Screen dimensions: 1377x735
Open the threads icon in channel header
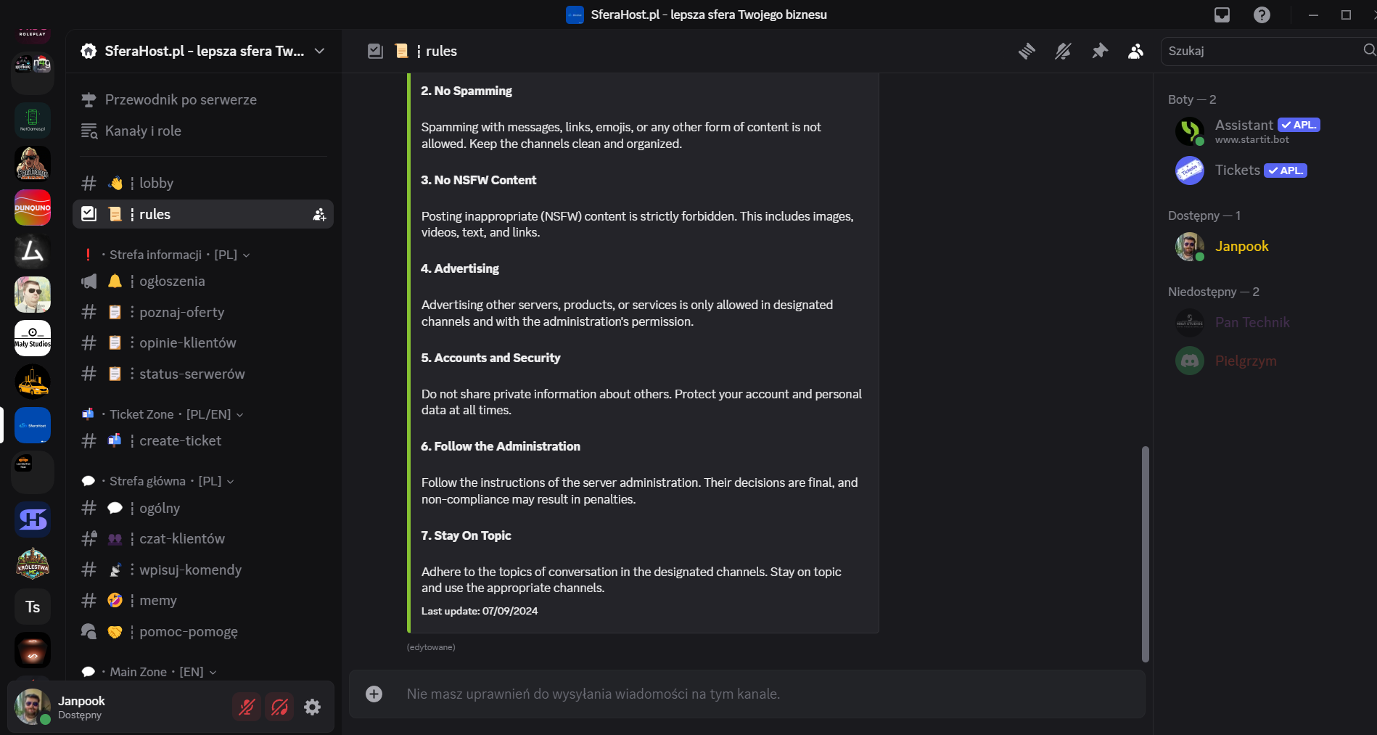coord(1027,51)
